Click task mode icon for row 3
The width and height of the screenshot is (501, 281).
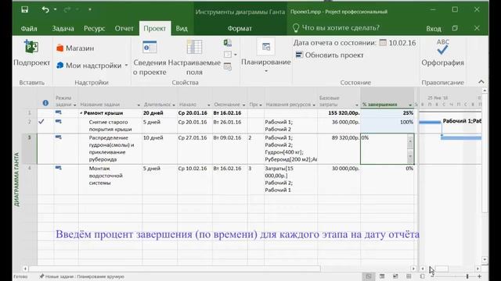pyautogui.click(x=58, y=137)
